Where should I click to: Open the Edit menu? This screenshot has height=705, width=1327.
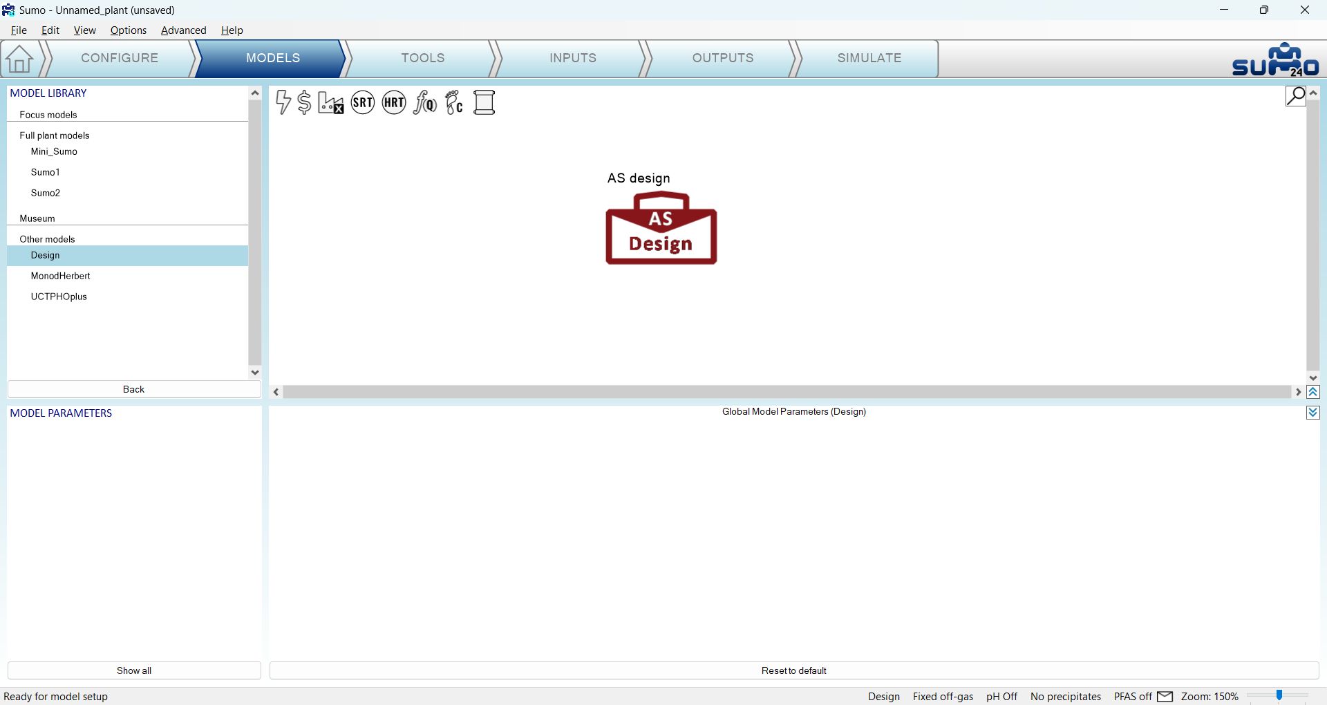point(50,30)
